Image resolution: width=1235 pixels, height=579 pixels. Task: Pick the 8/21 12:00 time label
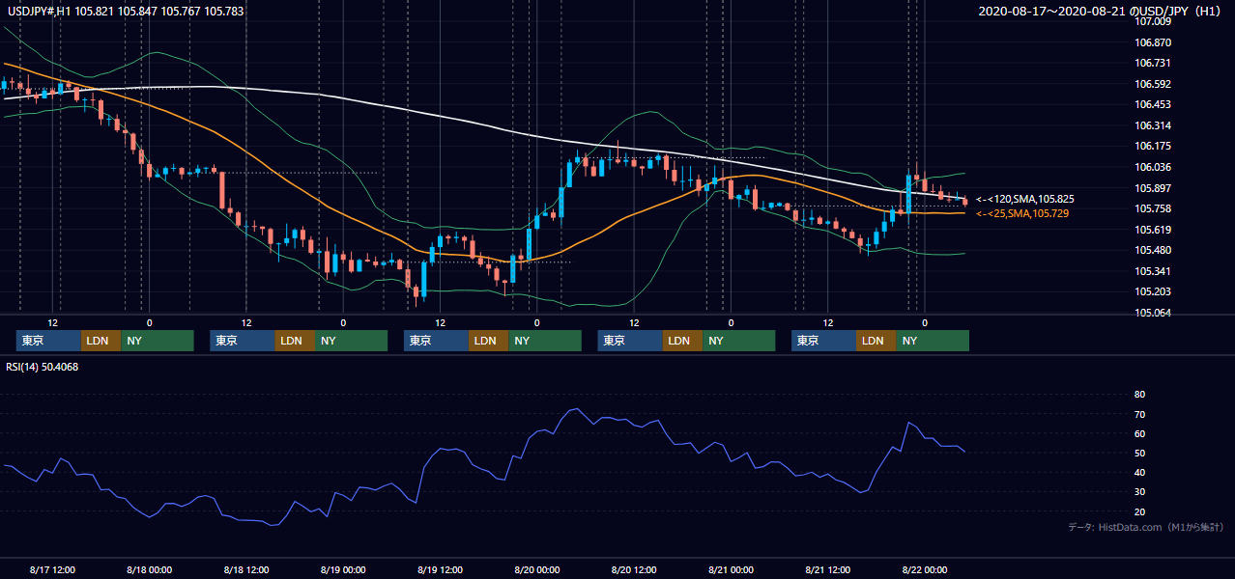827,570
